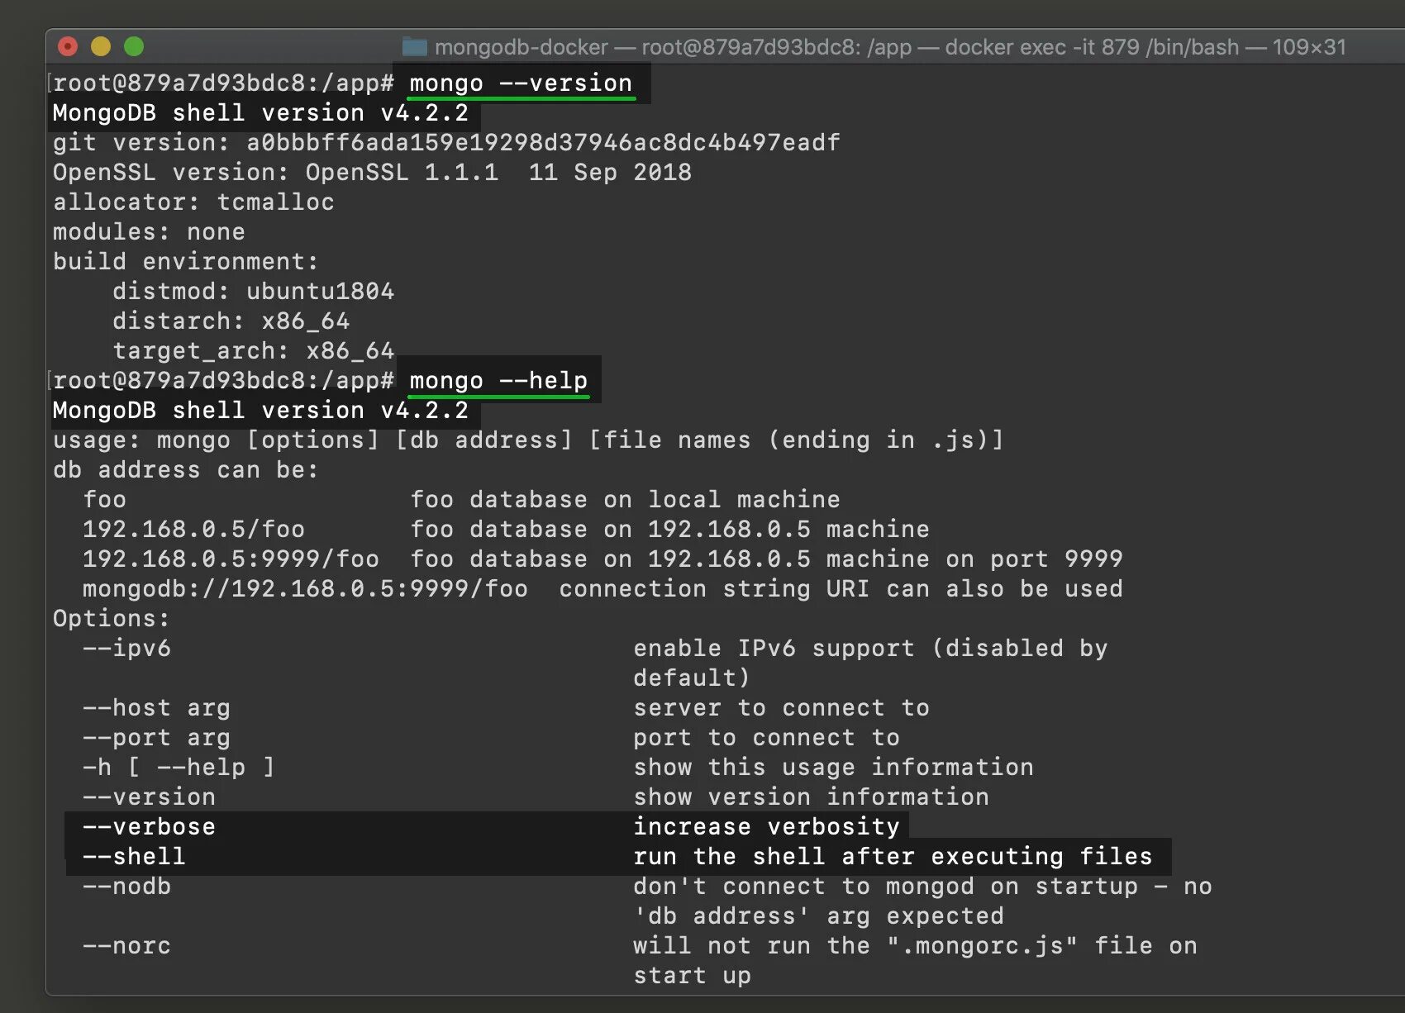
Task: Click the second 'MongoDB shell version v4.2.2' line
Action: [x=260, y=411]
